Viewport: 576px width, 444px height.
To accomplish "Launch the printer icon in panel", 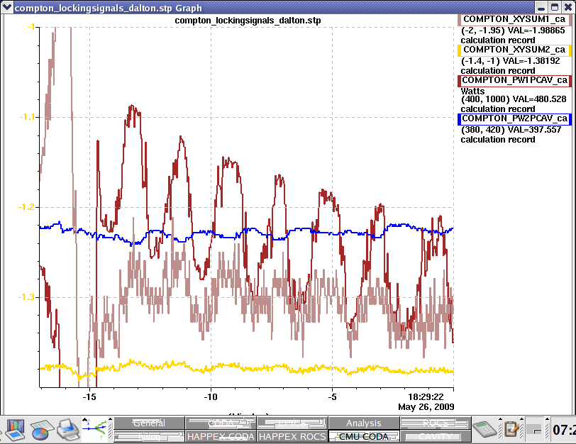I will [68, 430].
